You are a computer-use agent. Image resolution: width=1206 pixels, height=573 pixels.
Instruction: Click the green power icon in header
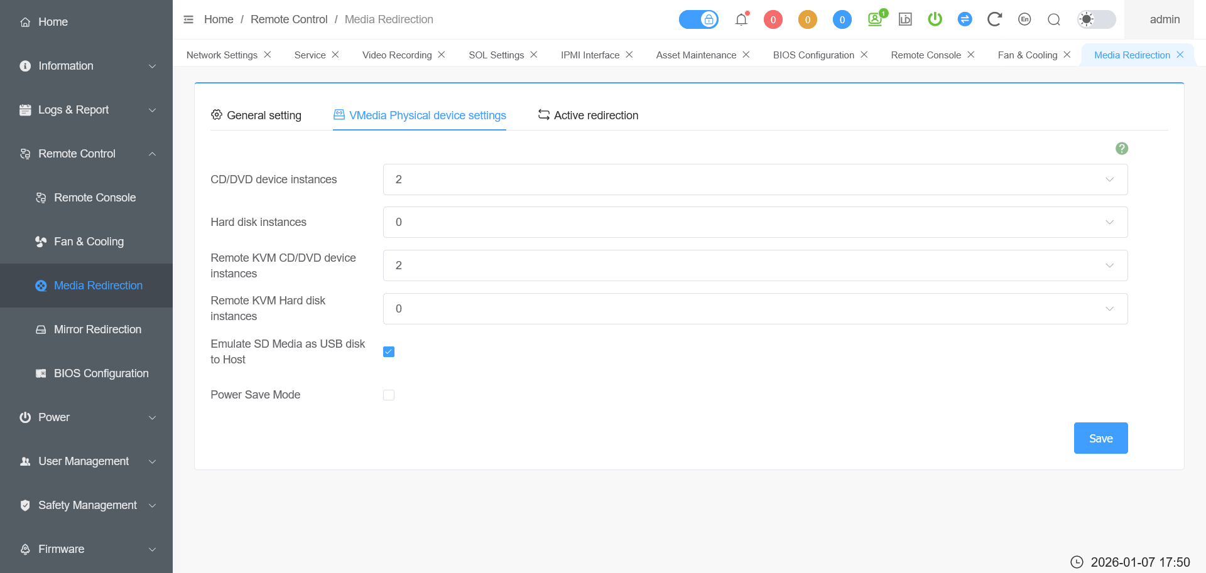point(935,19)
